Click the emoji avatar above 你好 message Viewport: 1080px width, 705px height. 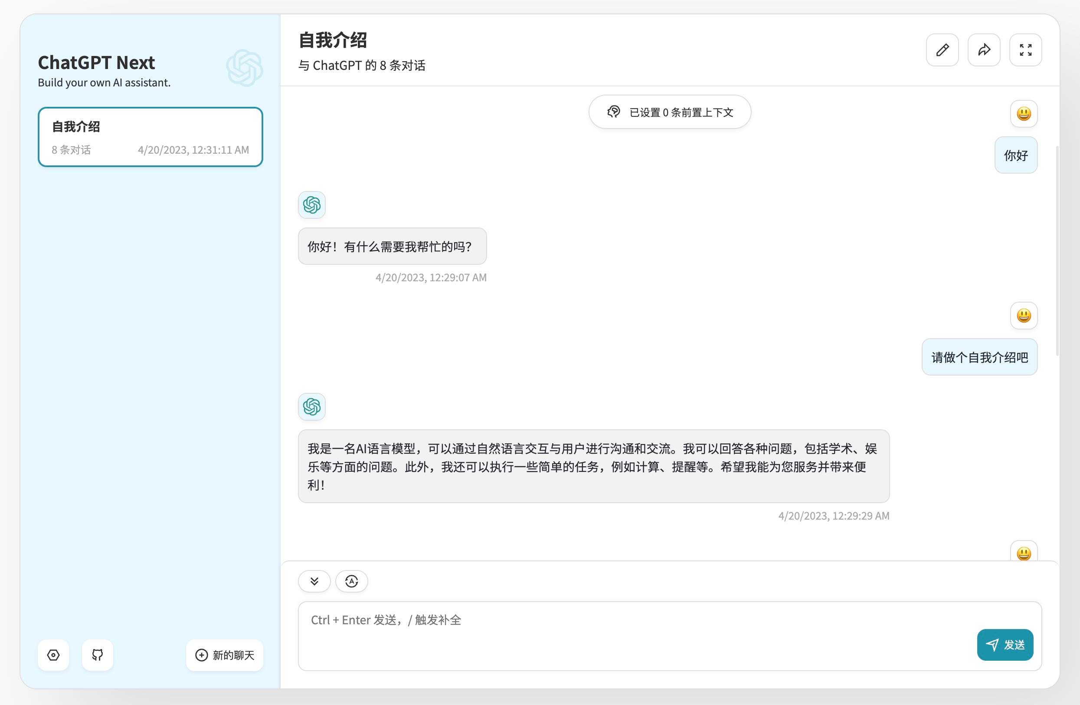pos(1024,114)
